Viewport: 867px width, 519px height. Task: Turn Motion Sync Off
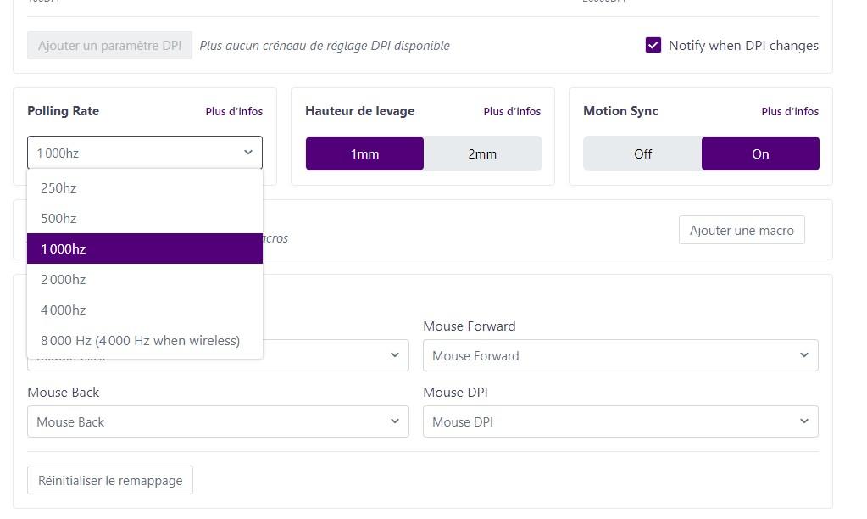click(x=642, y=154)
